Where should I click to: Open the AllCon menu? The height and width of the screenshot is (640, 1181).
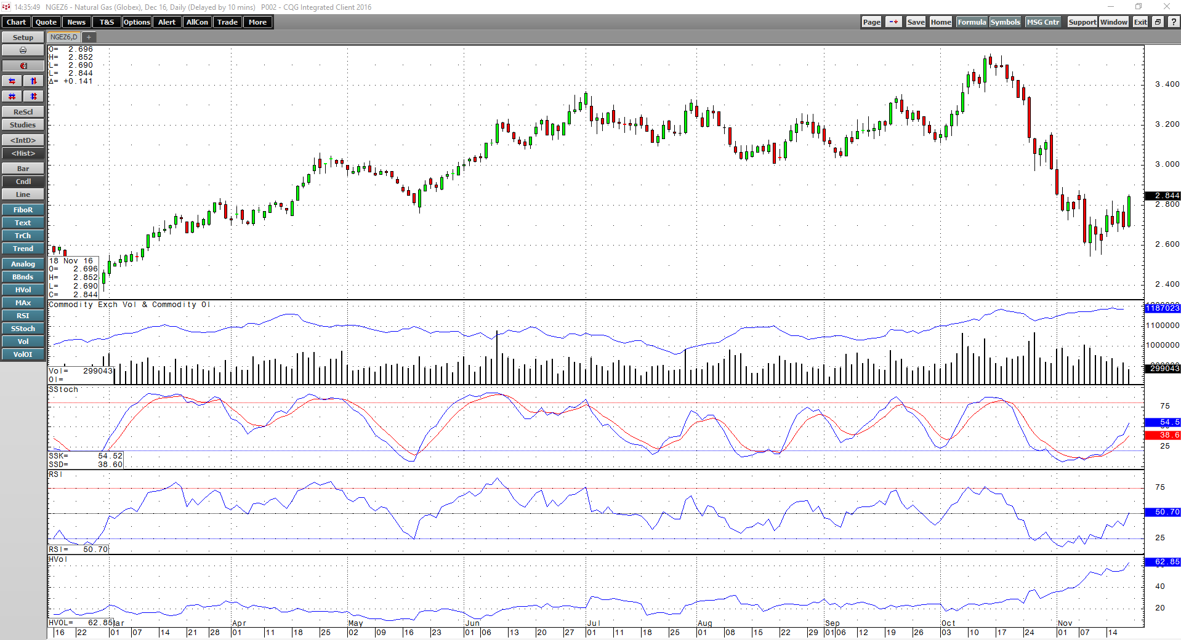197,22
